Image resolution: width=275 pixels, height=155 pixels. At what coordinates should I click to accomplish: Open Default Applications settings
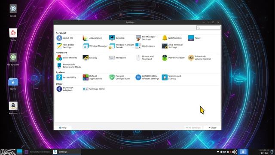point(92,77)
